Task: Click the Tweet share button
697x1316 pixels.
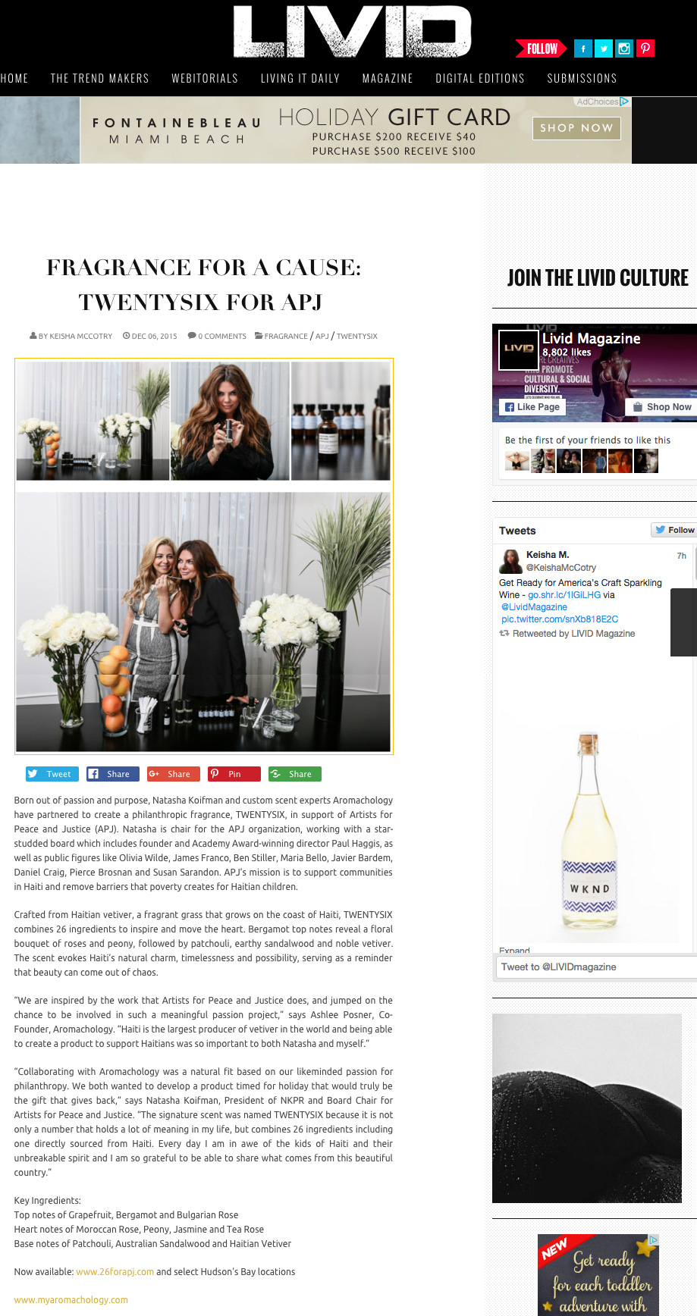Action: tap(52, 774)
